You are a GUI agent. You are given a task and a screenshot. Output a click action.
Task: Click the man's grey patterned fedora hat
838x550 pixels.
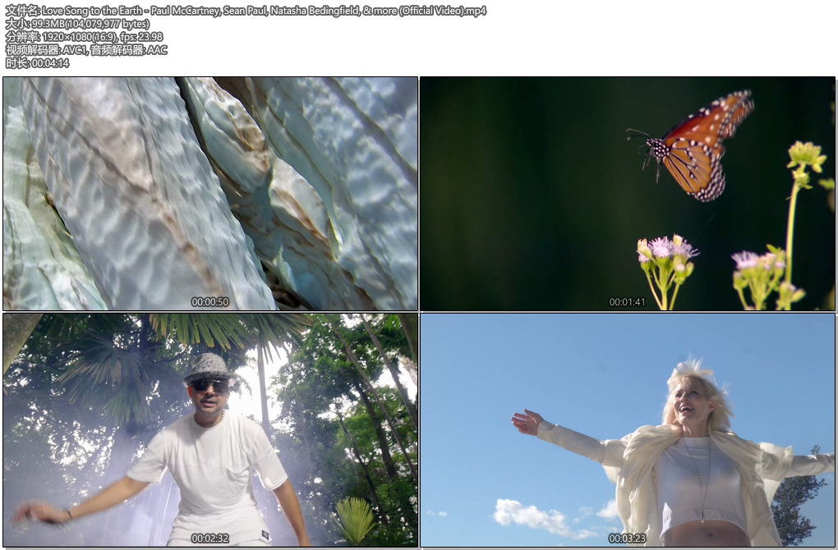[209, 364]
